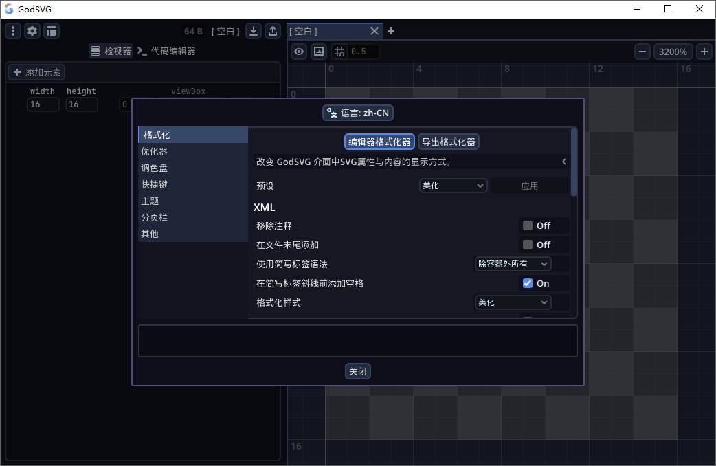Turn on the 在文件末尾添加 option
This screenshot has height=466, width=716.
tap(528, 245)
